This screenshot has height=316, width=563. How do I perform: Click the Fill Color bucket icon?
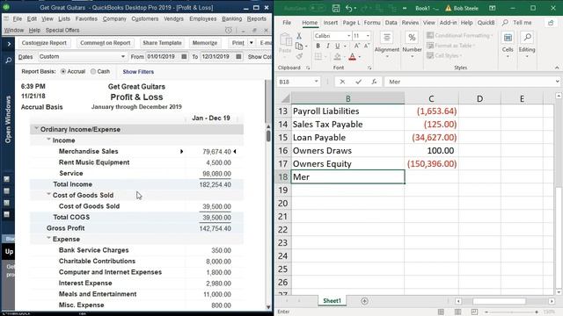point(337,56)
